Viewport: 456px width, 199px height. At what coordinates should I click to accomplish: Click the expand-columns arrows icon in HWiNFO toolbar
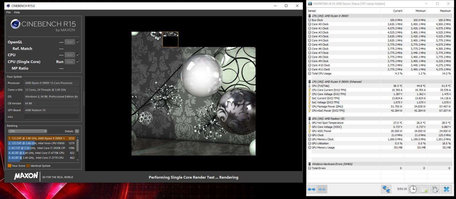[x=312, y=189]
